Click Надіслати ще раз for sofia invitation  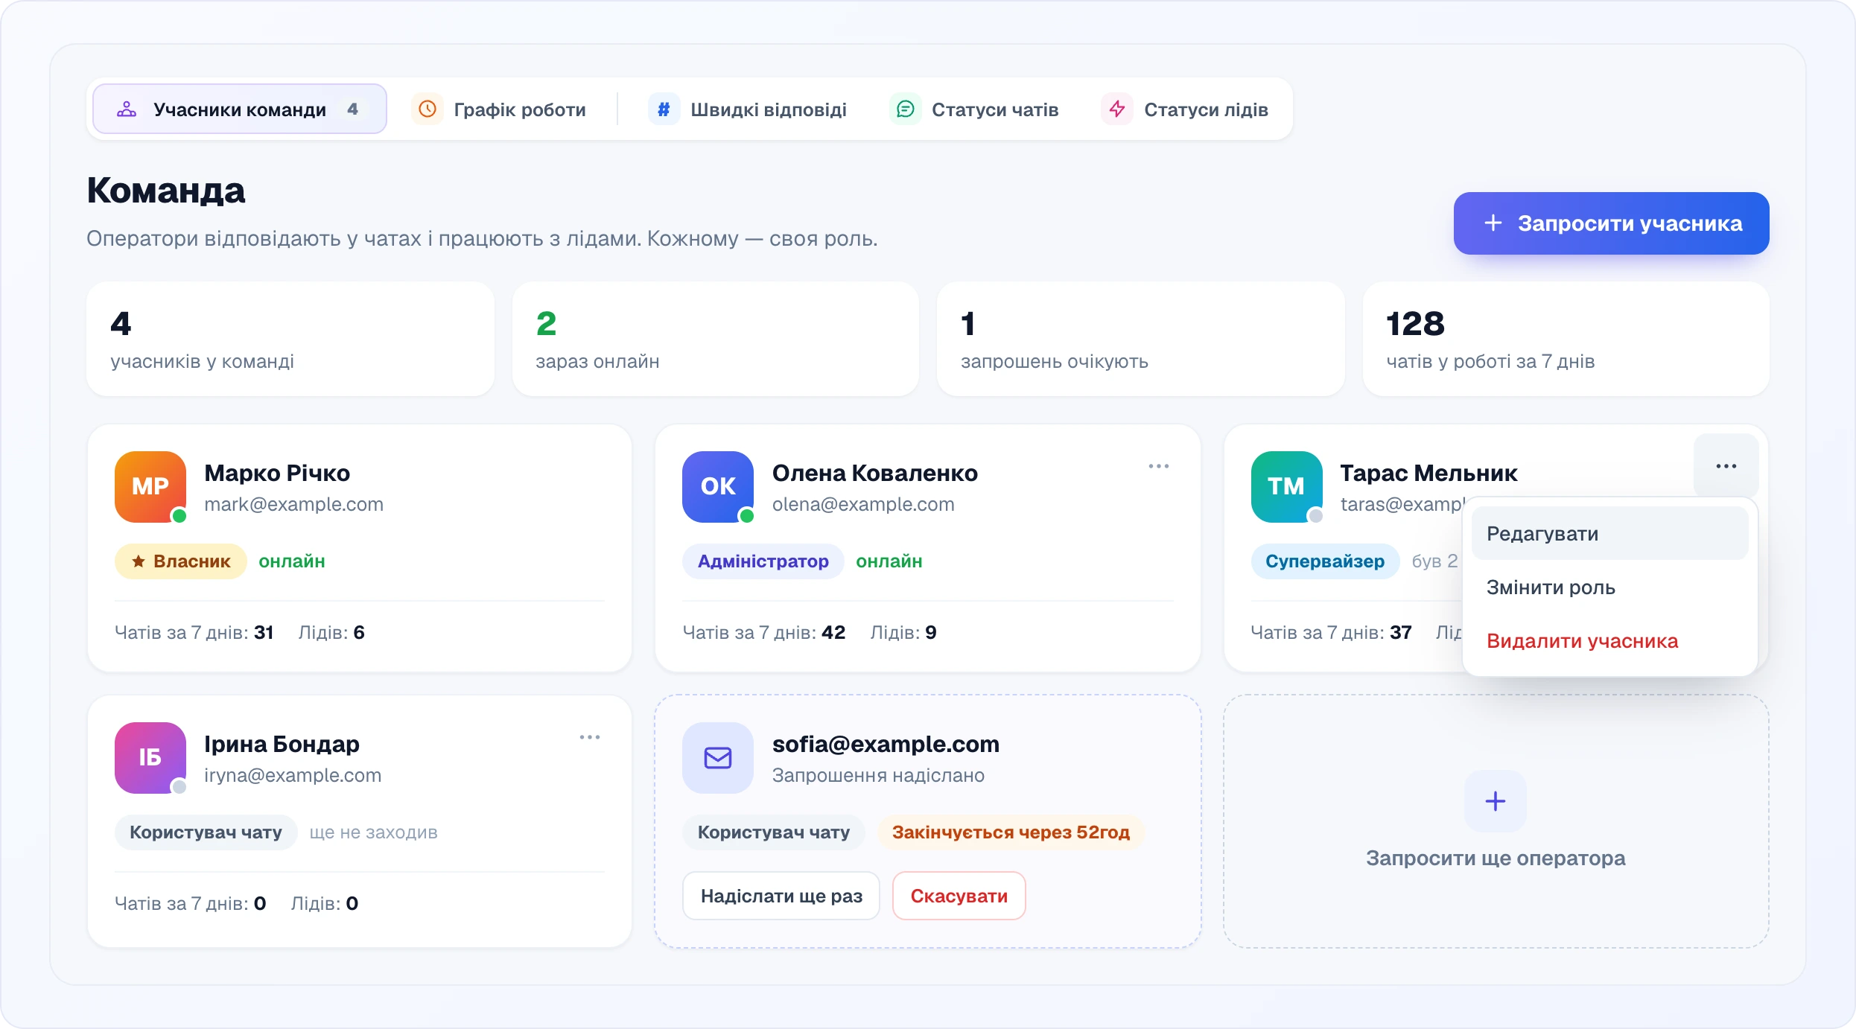pyautogui.click(x=781, y=896)
